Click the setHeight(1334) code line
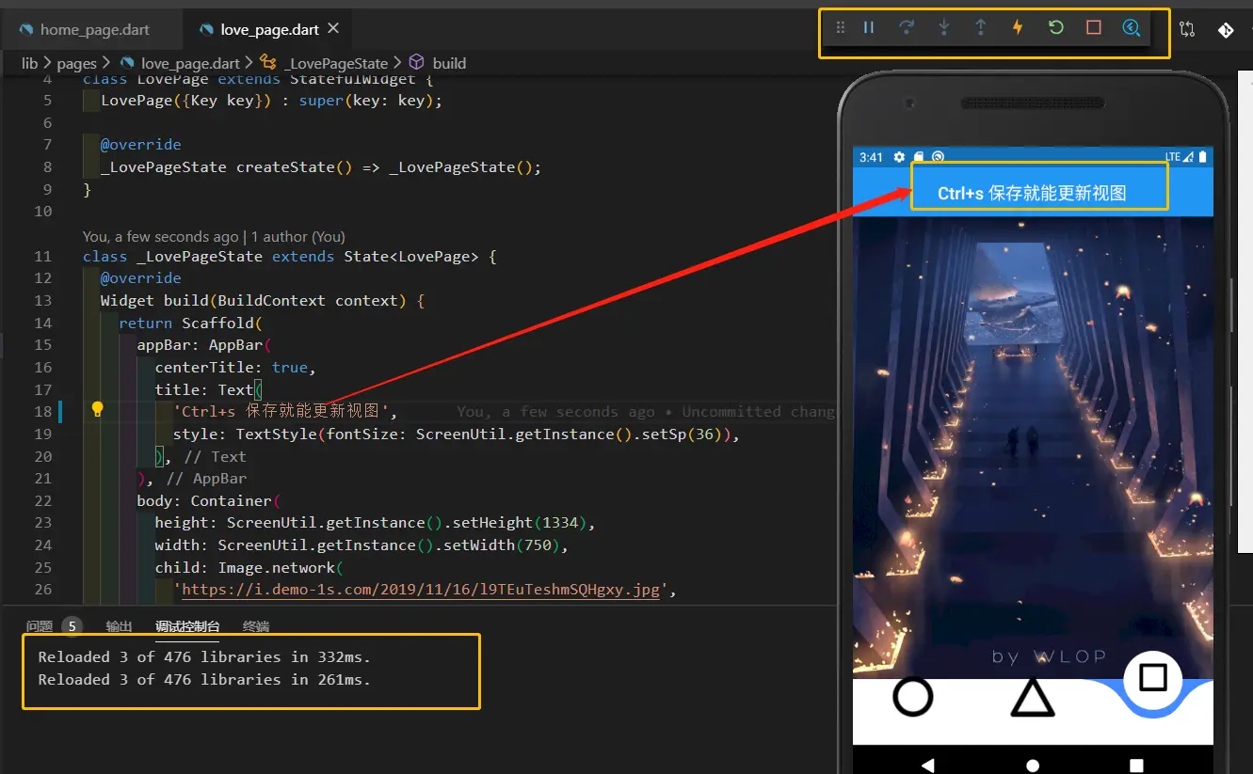Viewport: 1253px width, 774px height. click(x=376, y=523)
